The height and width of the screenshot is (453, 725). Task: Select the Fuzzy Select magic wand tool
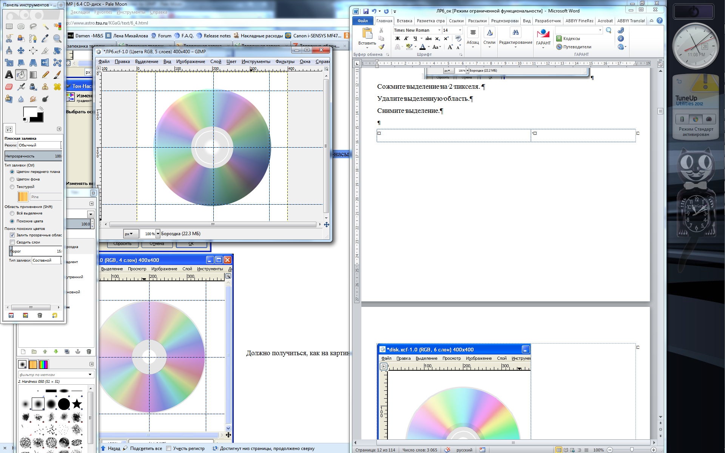pos(45,26)
